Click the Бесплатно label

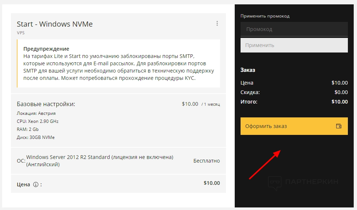[207, 161]
